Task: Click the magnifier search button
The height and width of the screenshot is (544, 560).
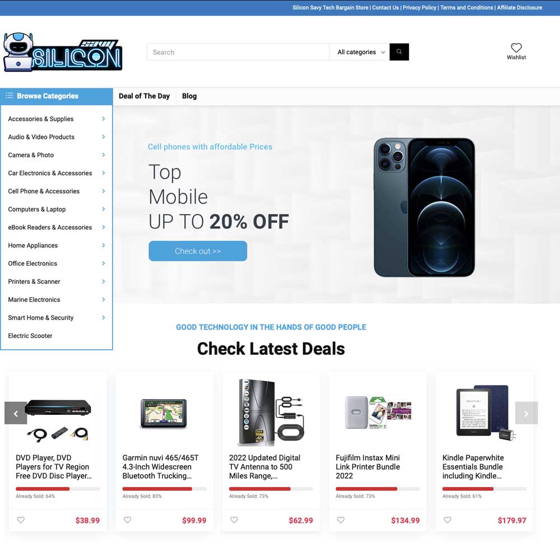Action: click(x=399, y=51)
